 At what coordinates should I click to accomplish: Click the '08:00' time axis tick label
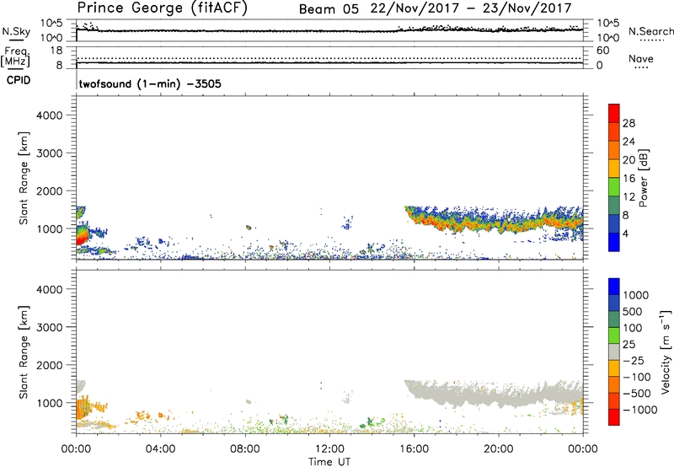pyautogui.click(x=245, y=449)
